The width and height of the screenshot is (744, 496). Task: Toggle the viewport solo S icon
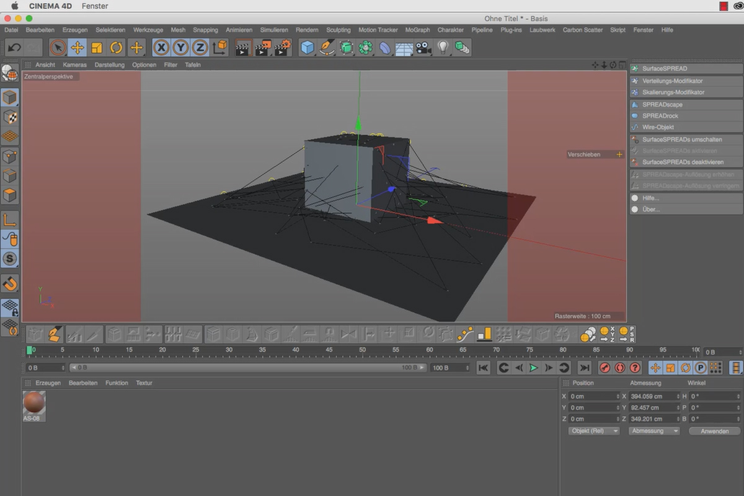coord(10,259)
